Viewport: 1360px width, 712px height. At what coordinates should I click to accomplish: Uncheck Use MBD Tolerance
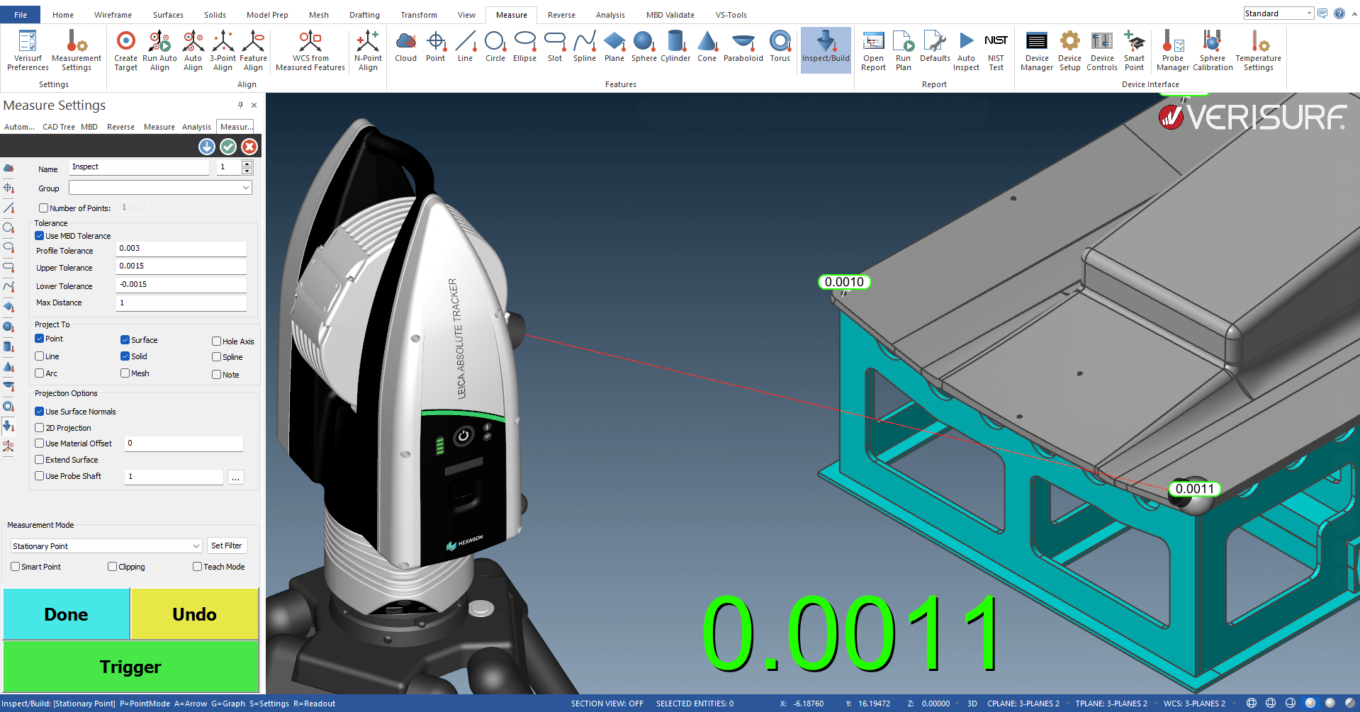click(x=40, y=236)
